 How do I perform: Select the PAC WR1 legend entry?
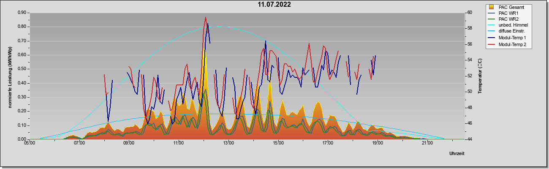[x=508, y=14]
